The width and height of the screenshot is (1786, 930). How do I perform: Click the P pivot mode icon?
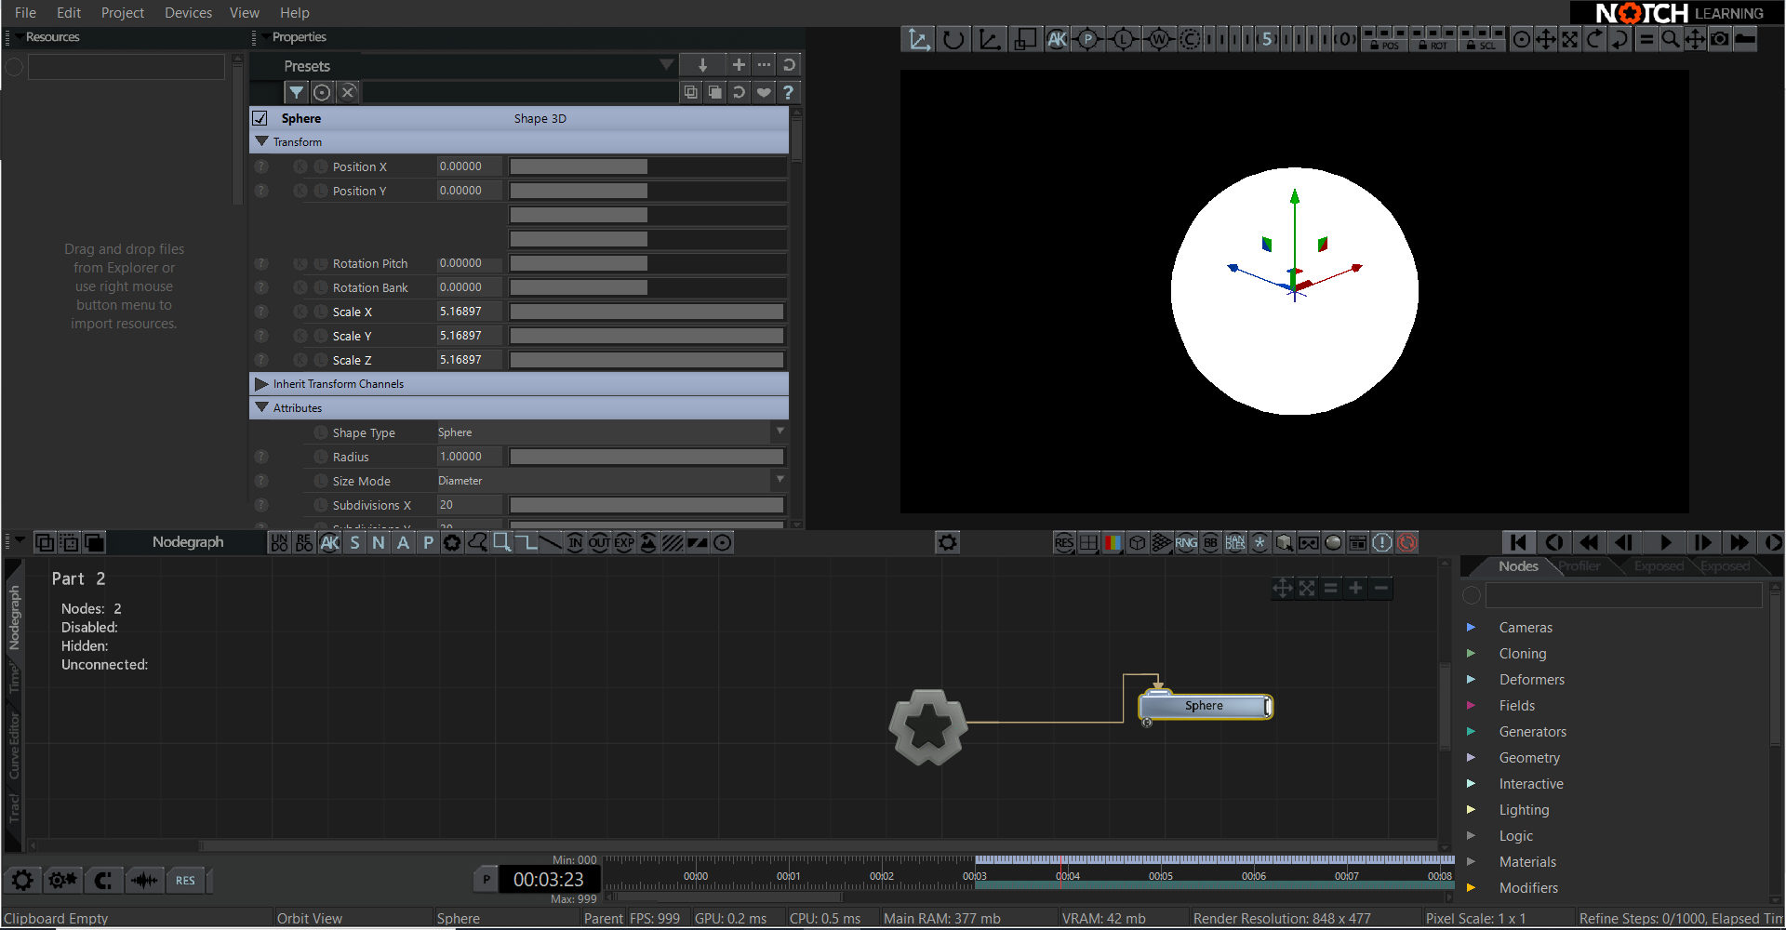1087,39
